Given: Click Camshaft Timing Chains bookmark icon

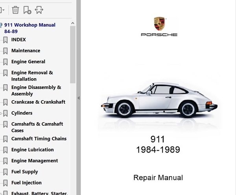Looking at the screenshot, I should click(6, 139).
